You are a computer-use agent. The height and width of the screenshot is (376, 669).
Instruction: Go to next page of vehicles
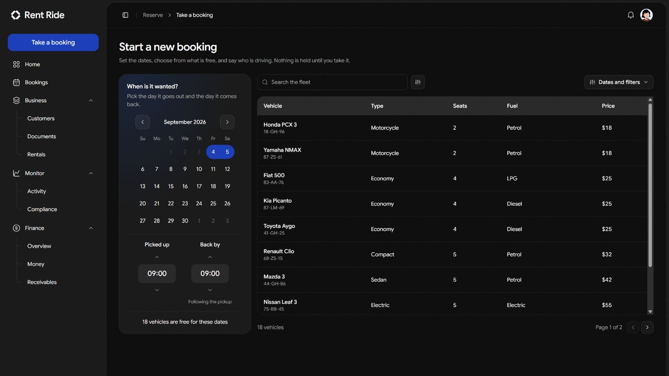pyautogui.click(x=647, y=327)
